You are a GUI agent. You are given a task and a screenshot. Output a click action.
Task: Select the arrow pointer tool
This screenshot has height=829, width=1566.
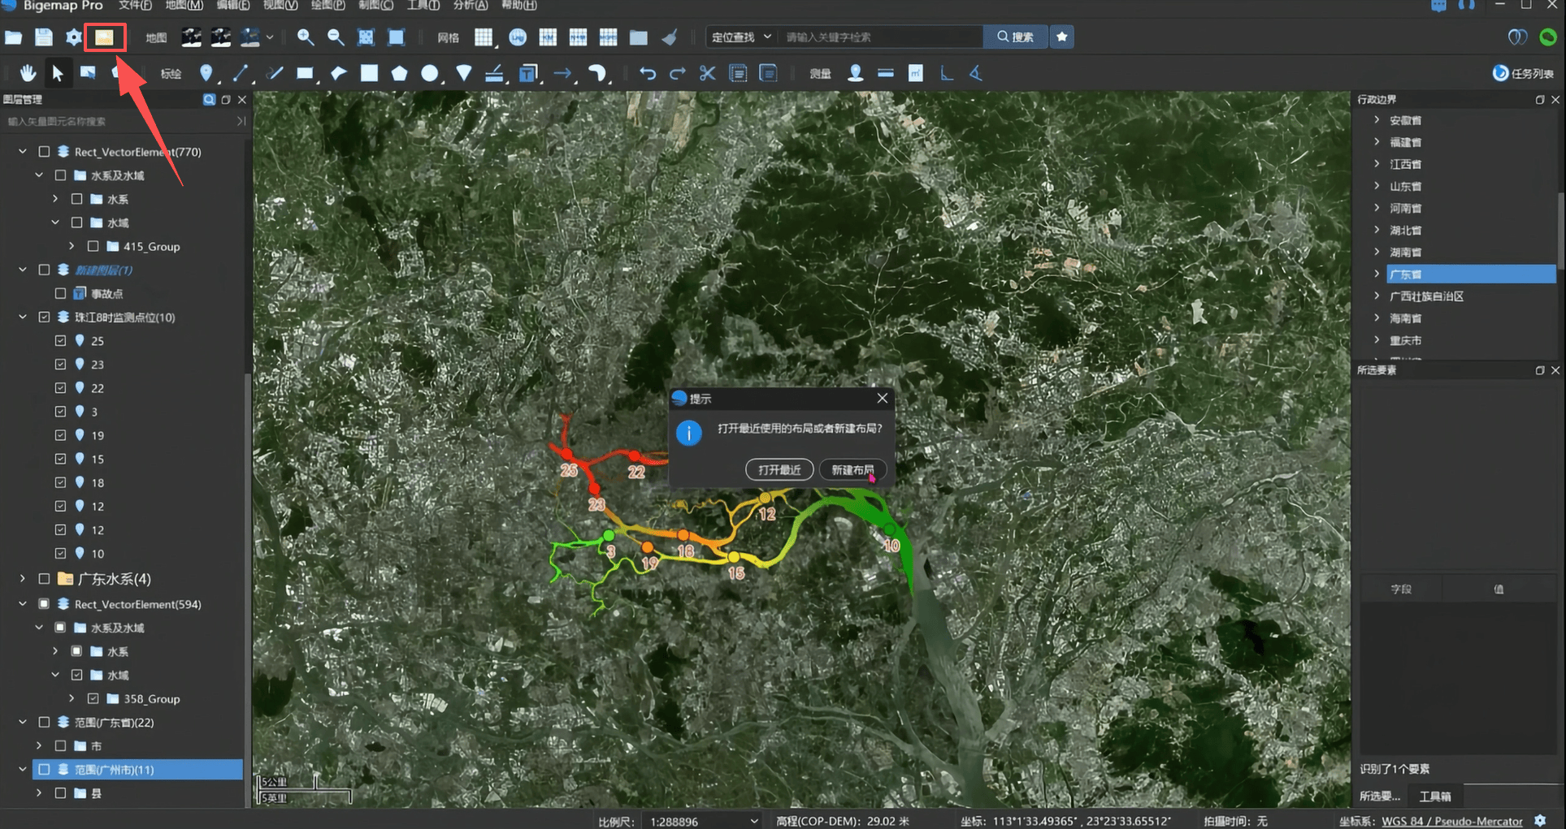click(58, 74)
